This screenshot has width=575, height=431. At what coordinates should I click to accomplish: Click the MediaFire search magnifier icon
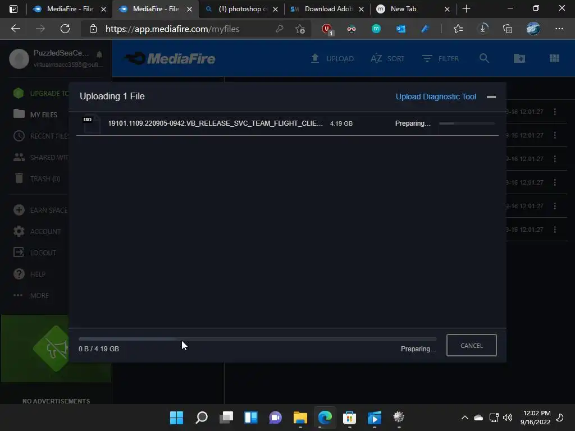[x=484, y=58]
